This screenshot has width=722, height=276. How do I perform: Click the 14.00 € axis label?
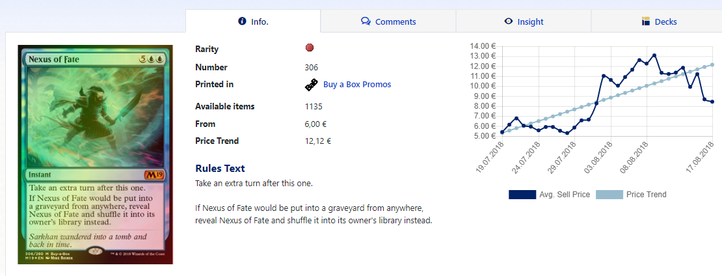(x=483, y=46)
